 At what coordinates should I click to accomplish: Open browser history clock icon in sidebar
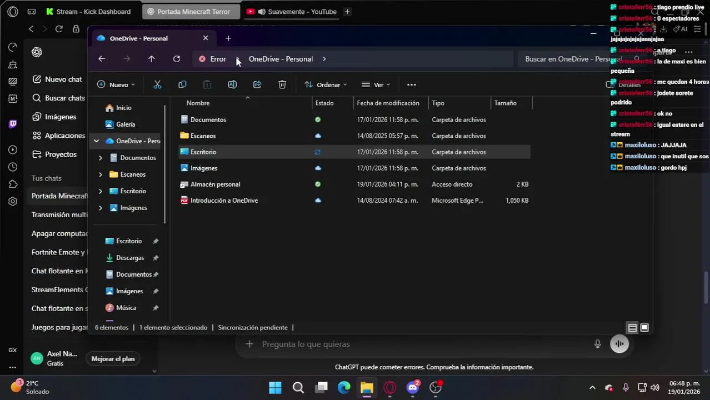click(x=13, y=167)
